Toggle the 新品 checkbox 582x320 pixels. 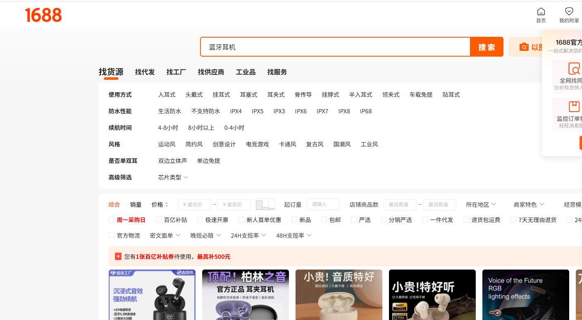pyautogui.click(x=294, y=220)
